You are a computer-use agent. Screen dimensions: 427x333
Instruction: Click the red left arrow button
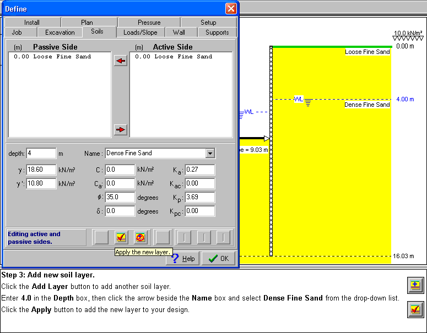point(120,61)
